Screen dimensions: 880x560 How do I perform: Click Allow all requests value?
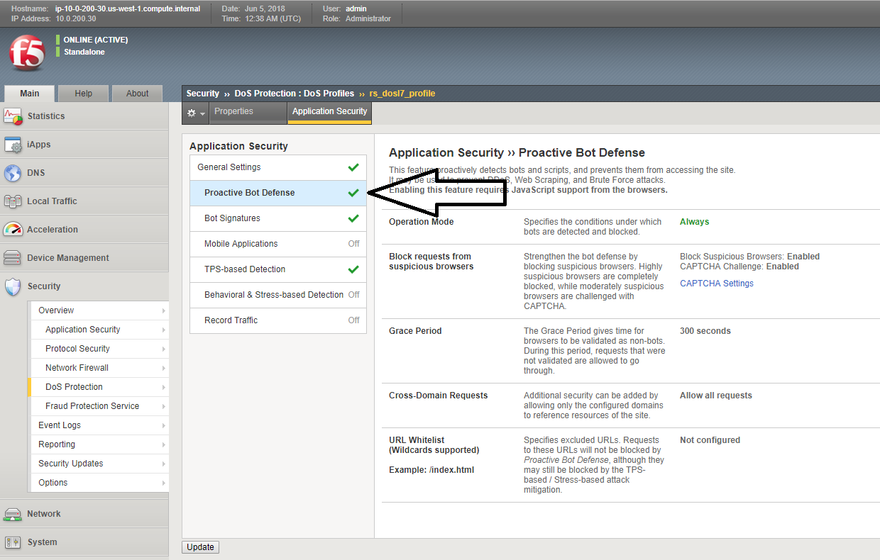pos(716,396)
